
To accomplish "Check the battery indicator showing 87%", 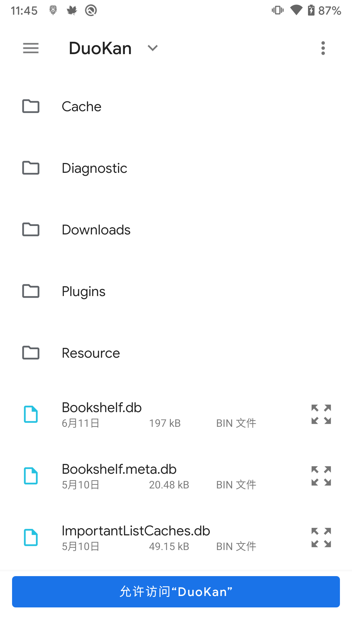I will tap(326, 10).
